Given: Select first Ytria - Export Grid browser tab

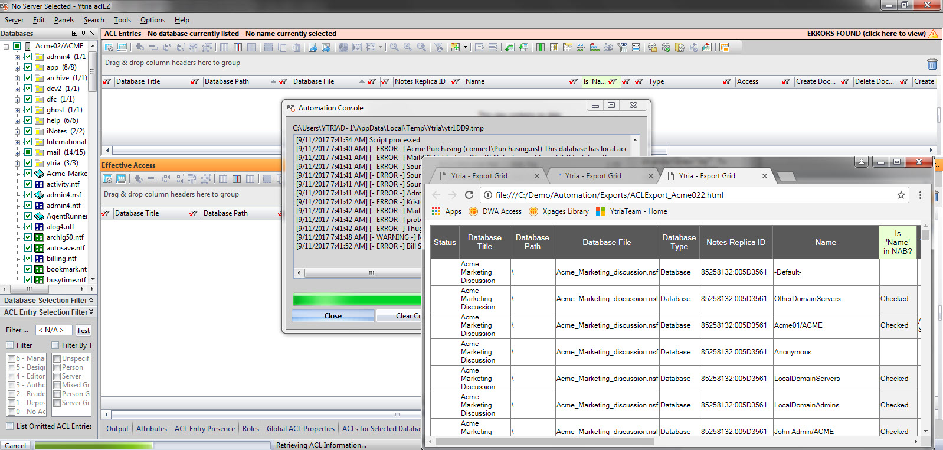Looking at the screenshot, I should coord(487,176).
